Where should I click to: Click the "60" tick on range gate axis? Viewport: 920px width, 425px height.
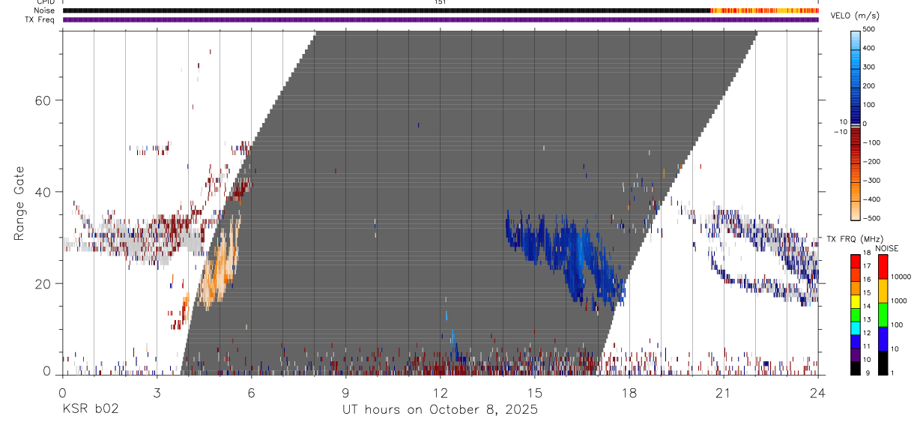(x=42, y=100)
